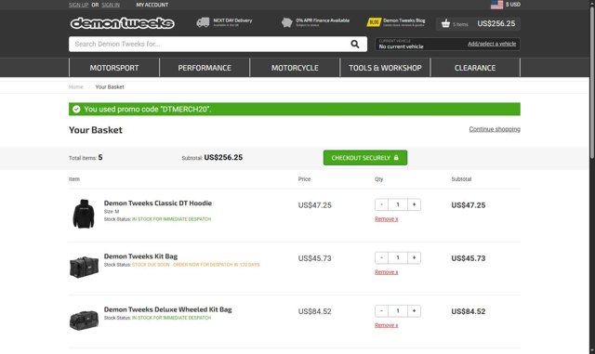Click the CHECKOUT SECURELY button
The width and height of the screenshot is (595, 354).
365,158
